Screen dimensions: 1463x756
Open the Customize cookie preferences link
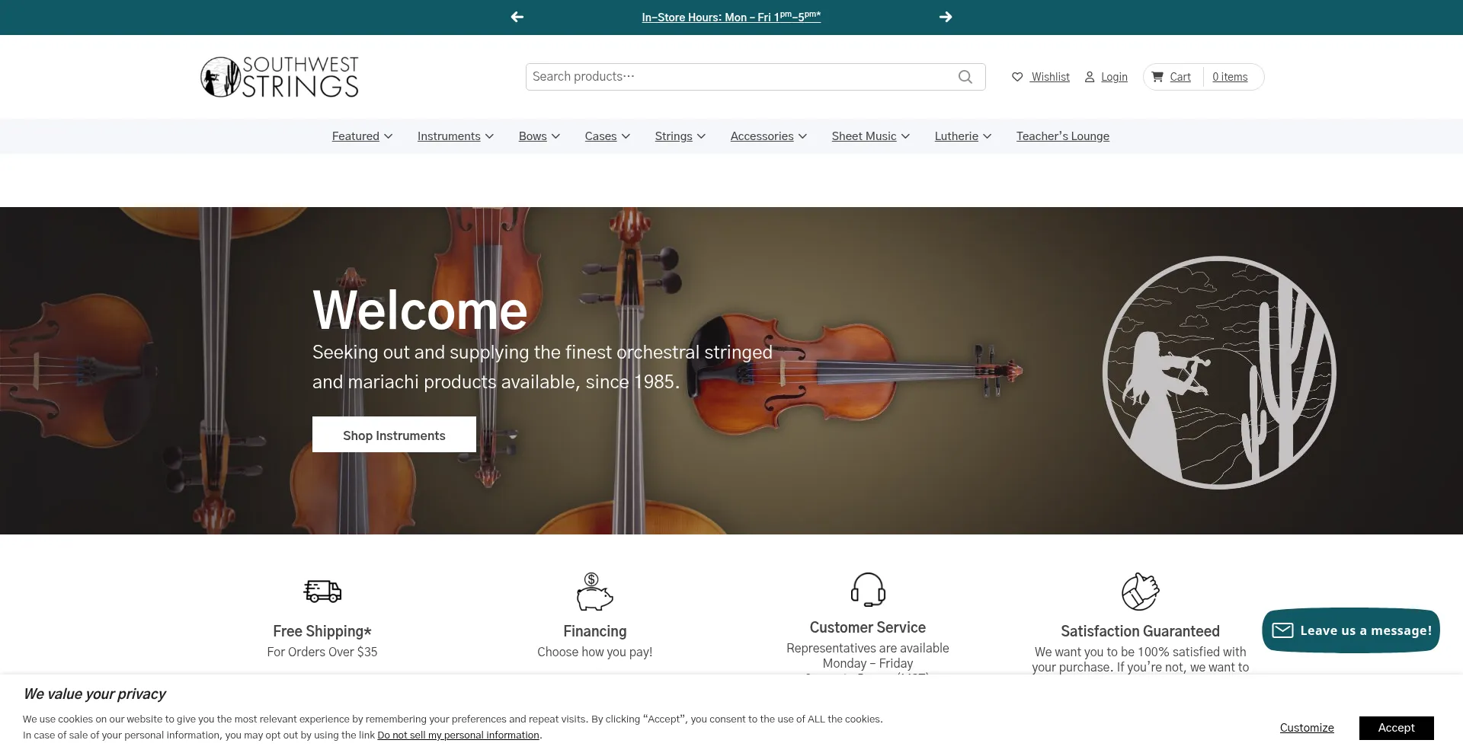click(1307, 728)
